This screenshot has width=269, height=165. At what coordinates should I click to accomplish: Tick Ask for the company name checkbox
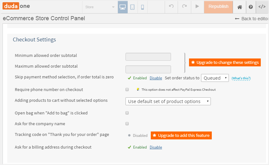click(x=127, y=124)
